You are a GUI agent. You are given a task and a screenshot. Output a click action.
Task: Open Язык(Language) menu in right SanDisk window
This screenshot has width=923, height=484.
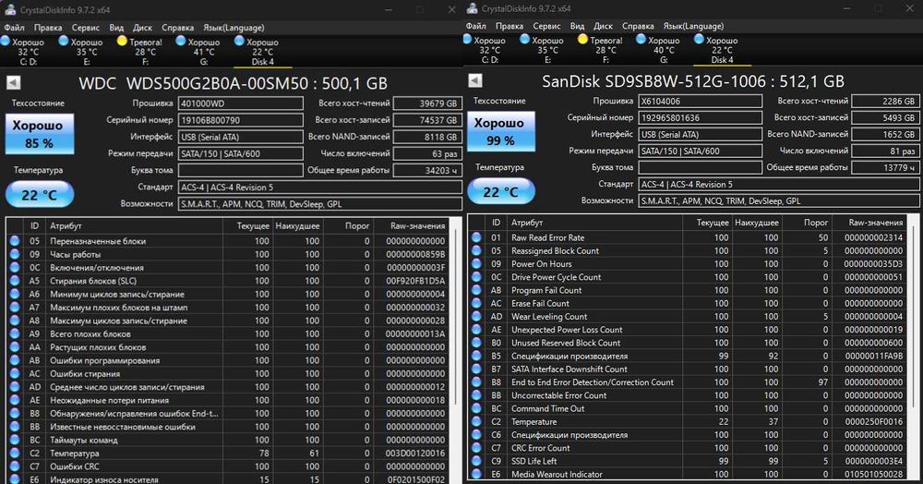(x=693, y=26)
